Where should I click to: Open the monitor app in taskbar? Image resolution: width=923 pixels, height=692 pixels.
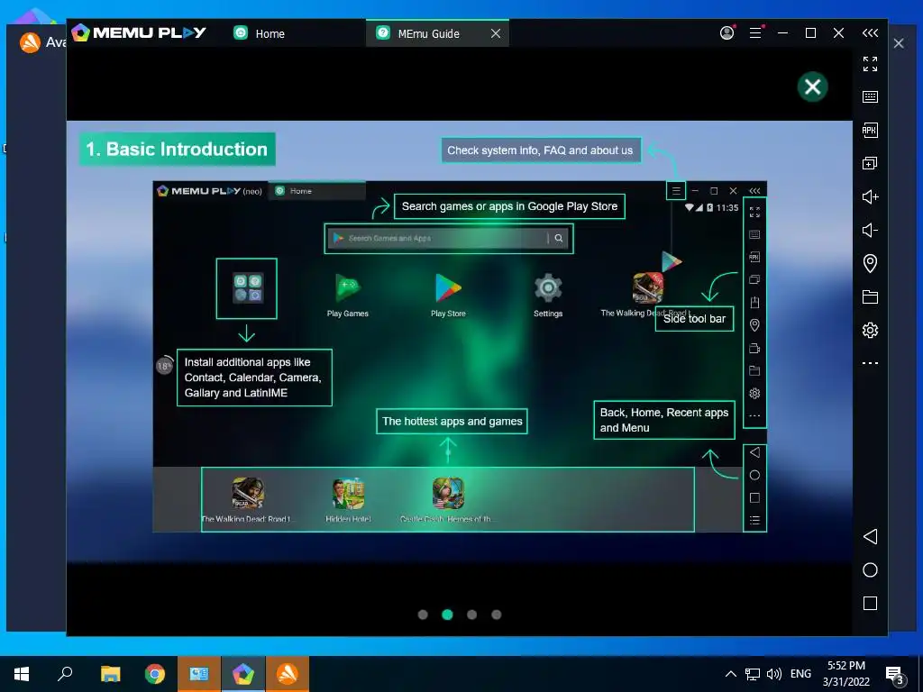click(199, 674)
